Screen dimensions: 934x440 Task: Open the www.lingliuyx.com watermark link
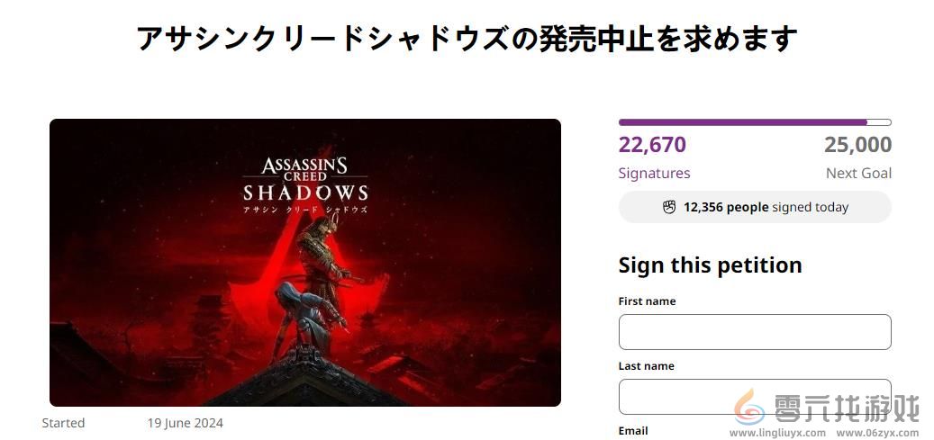click(777, 433)
